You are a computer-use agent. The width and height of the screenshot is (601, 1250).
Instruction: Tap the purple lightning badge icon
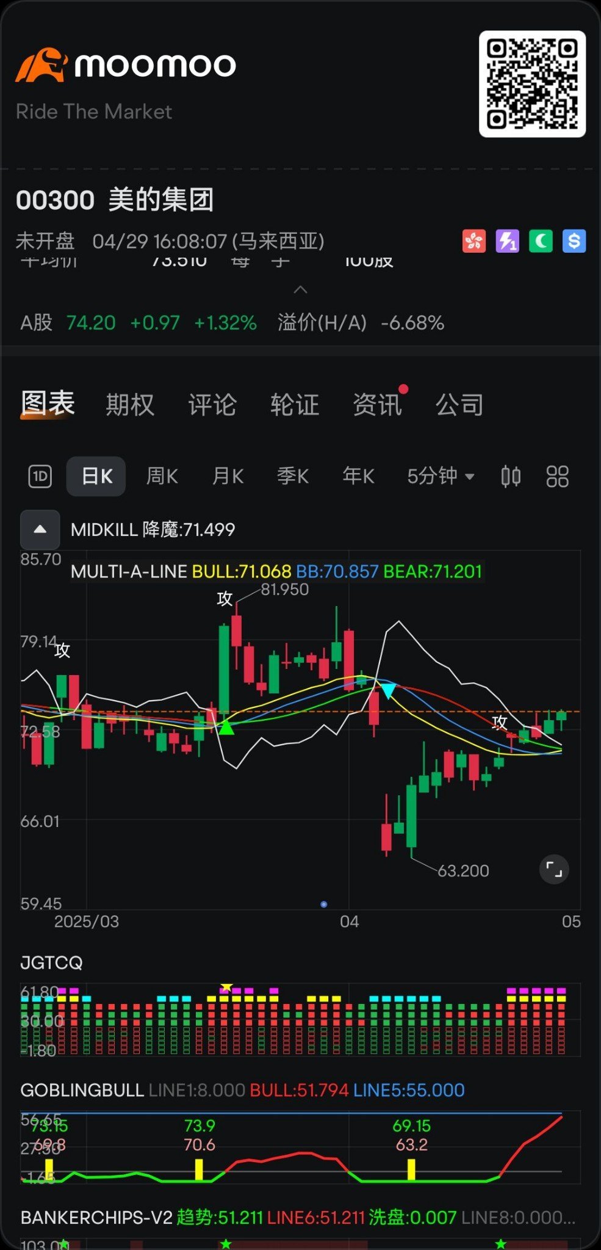[507, 241]
